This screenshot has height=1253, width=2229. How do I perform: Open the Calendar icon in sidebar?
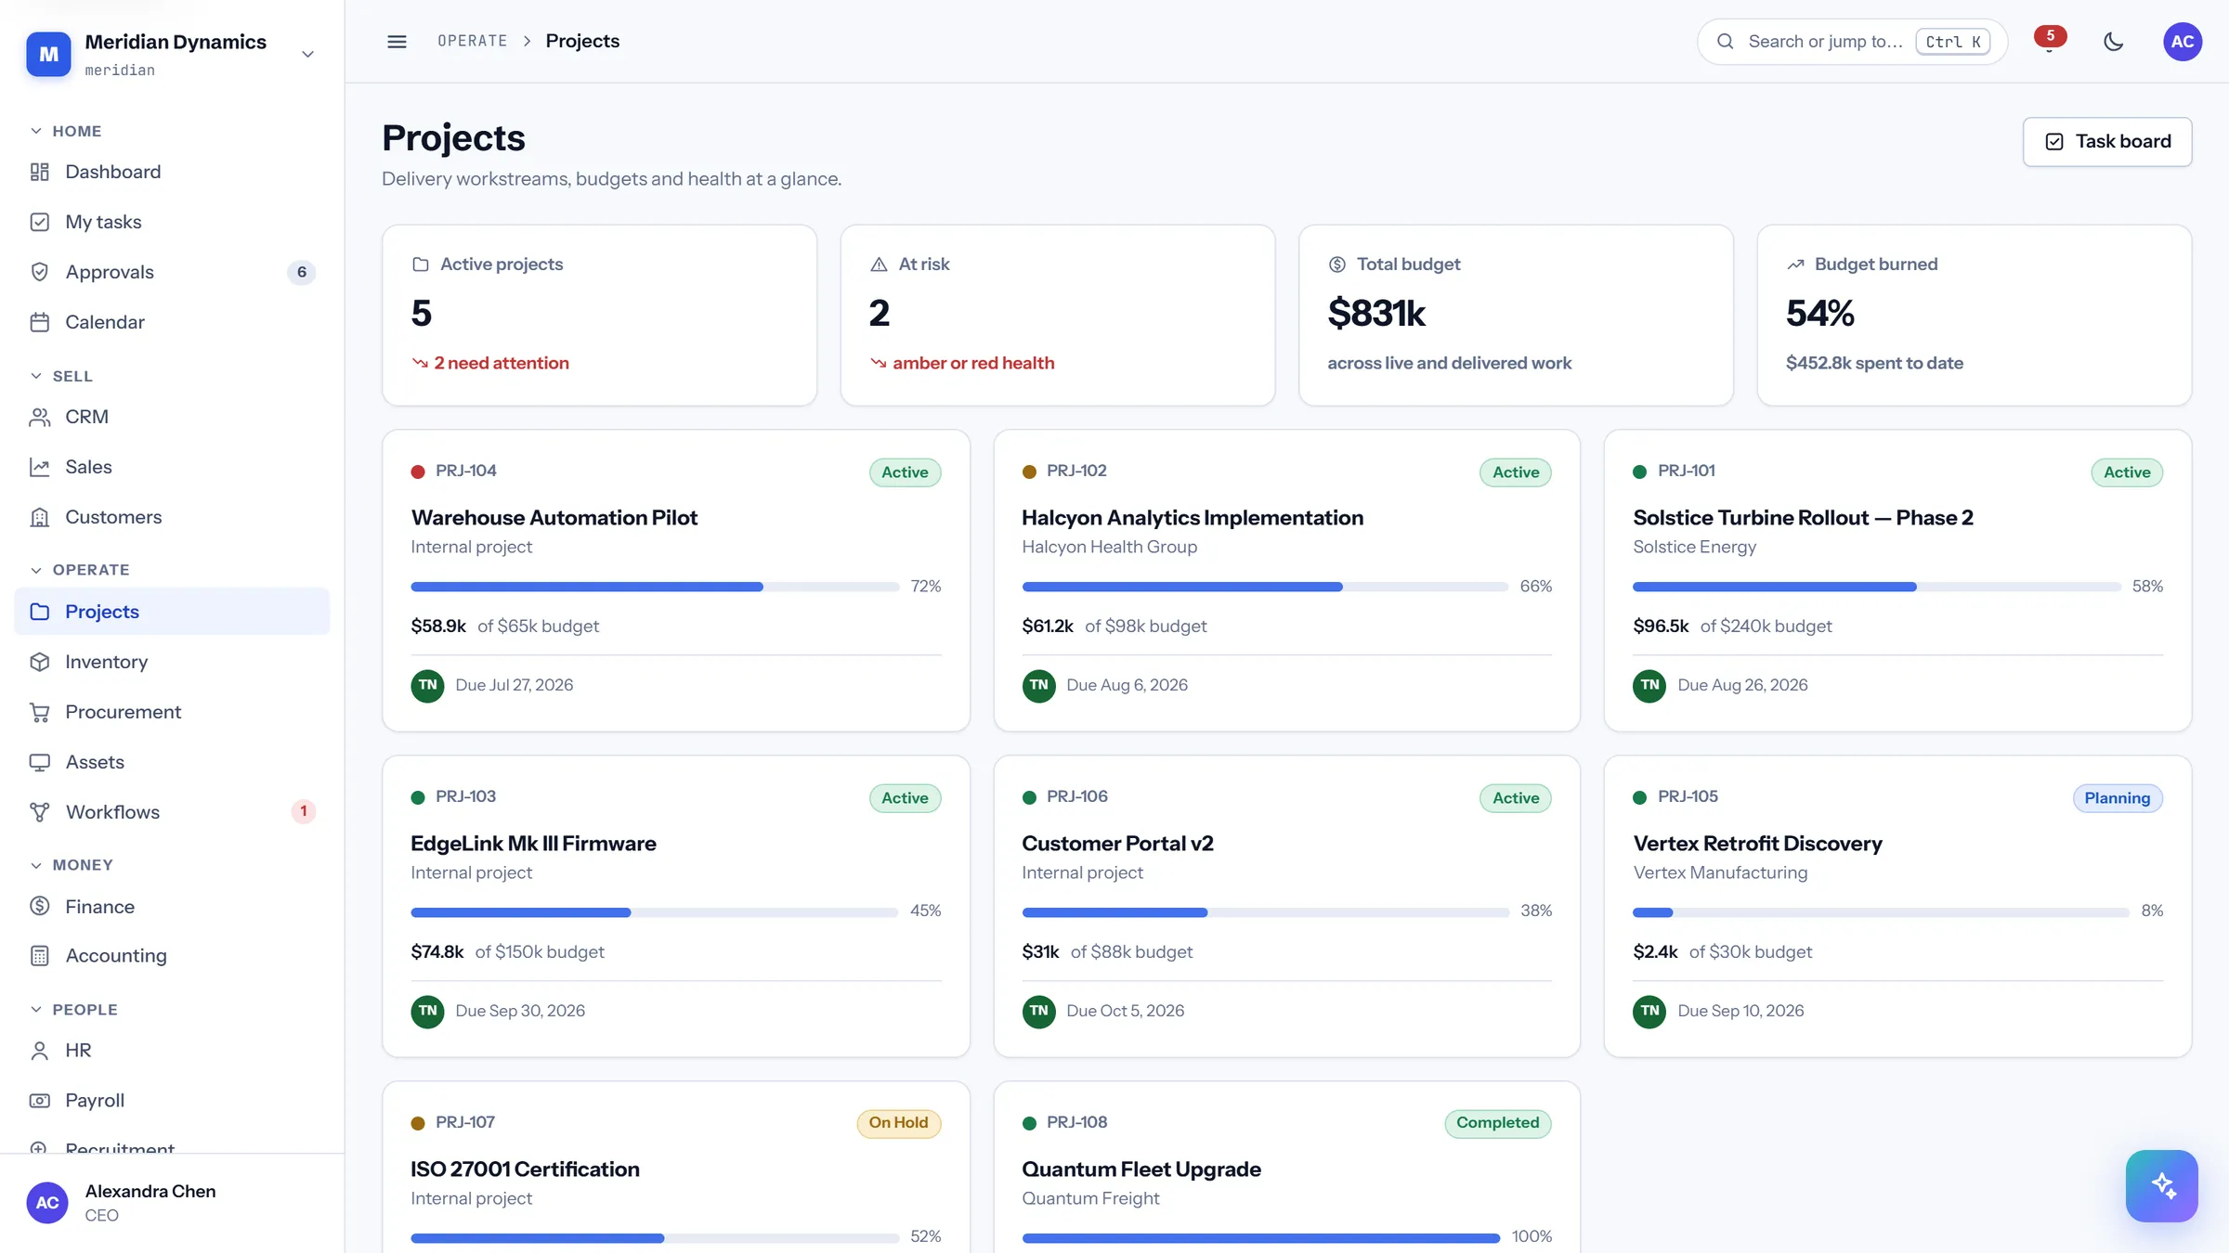pos(39,322)
